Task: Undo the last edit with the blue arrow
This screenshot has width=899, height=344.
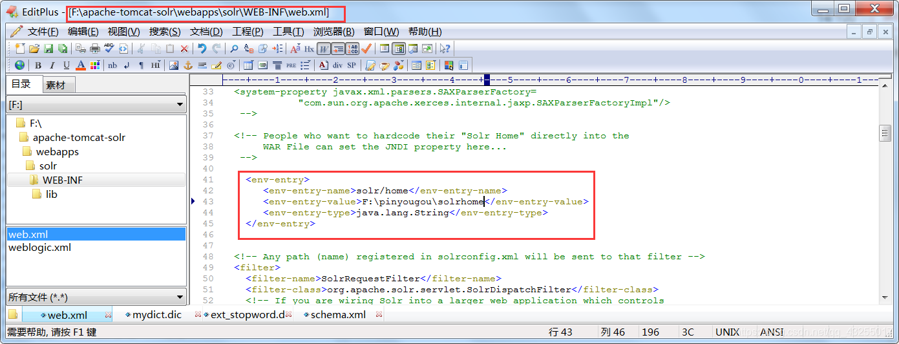Action: click(202, 48)
